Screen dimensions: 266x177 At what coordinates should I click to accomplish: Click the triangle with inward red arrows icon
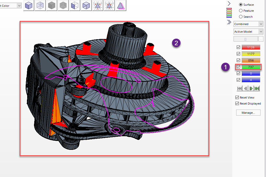click(x=109, y=5)
